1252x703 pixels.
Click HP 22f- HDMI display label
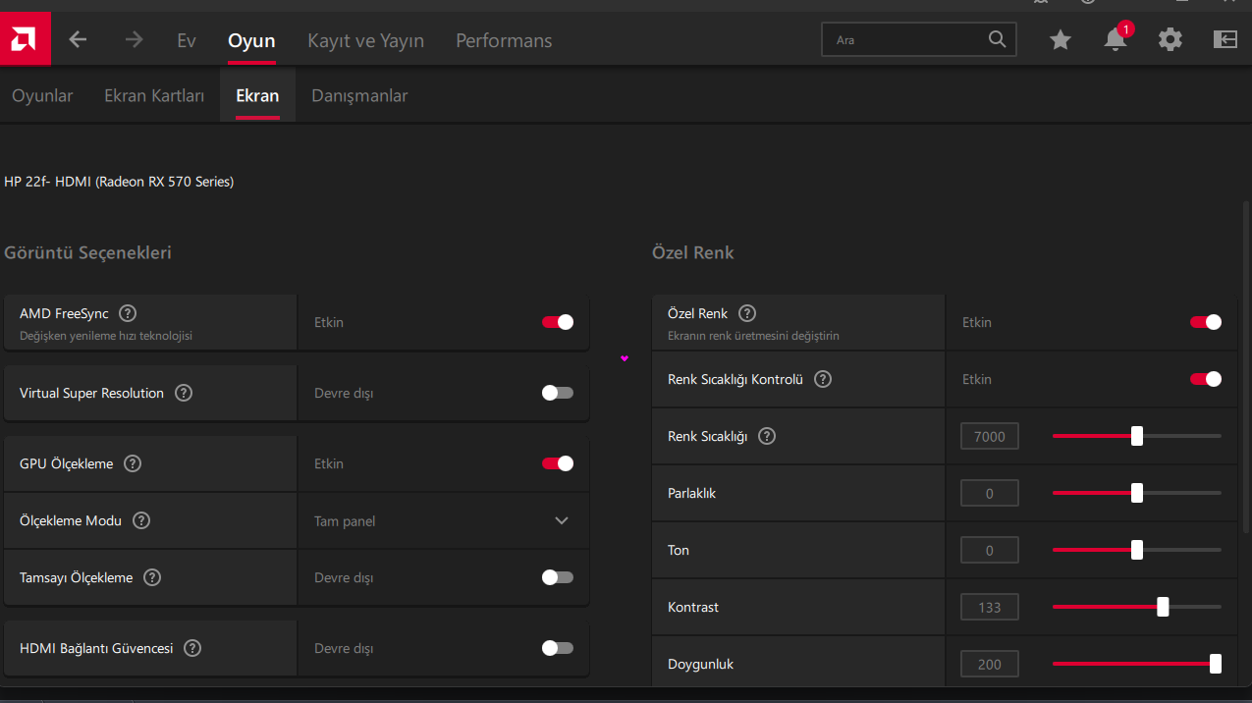coord(119,182)
